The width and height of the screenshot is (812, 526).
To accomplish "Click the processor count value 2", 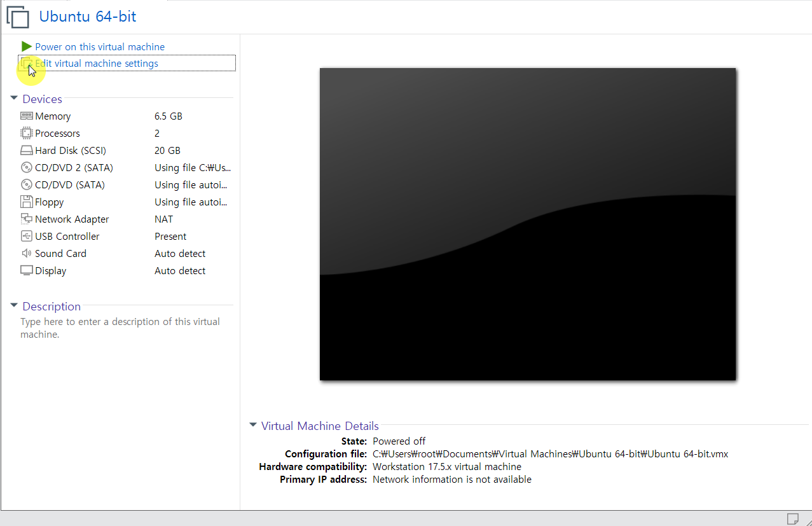I will (157, 134).
